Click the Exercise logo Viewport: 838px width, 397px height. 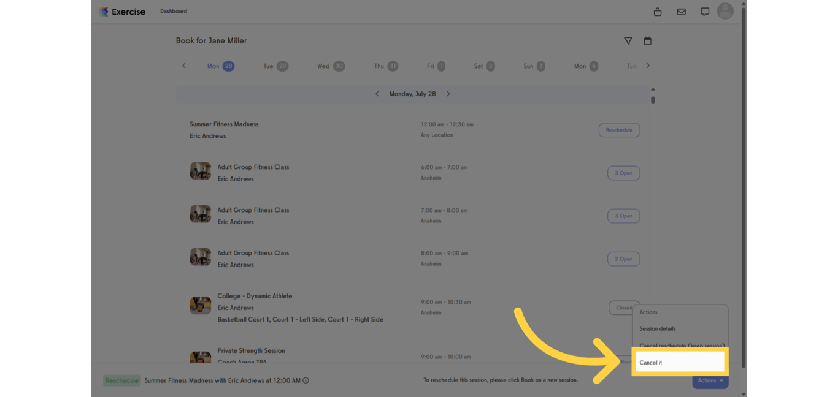pyautogui.click(x=122, y=11)
